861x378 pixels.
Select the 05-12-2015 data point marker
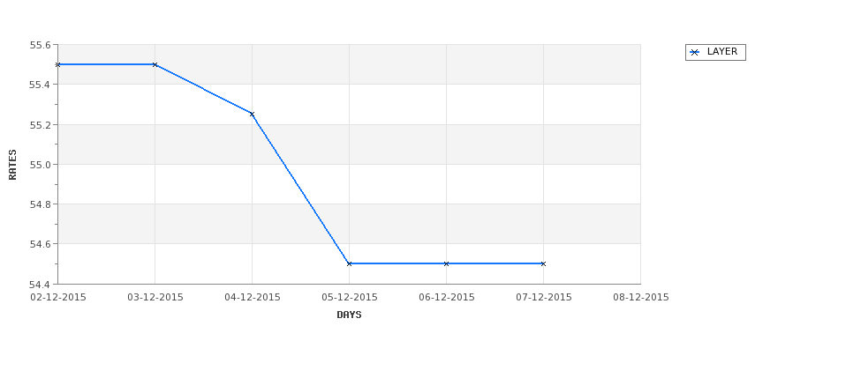coord(349,263)
